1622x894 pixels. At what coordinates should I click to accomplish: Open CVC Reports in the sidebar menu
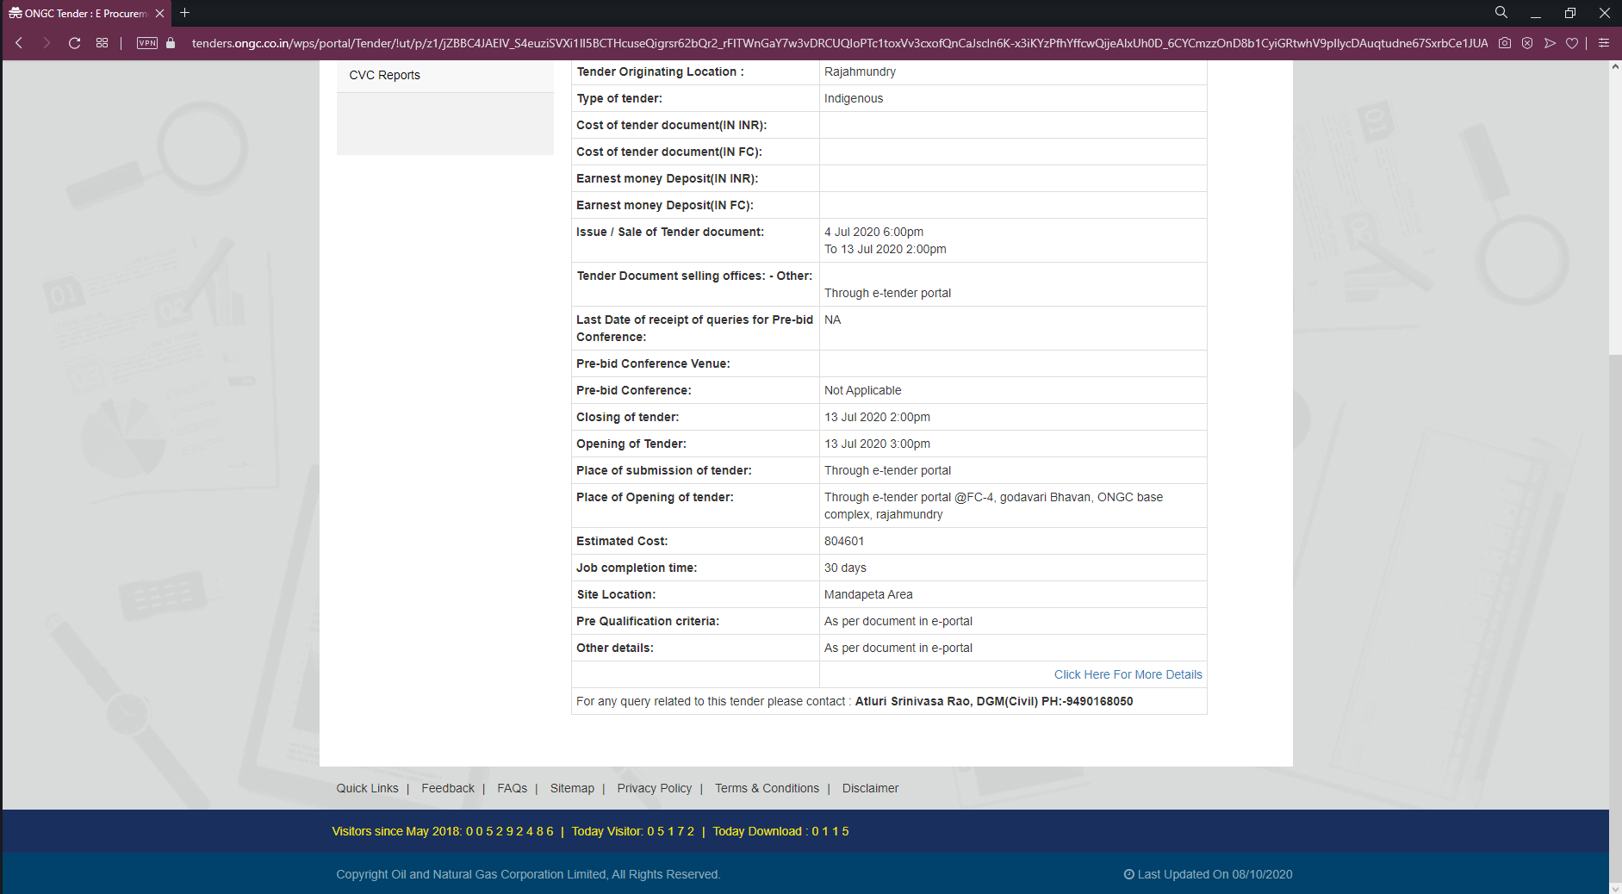pos(384,75)
